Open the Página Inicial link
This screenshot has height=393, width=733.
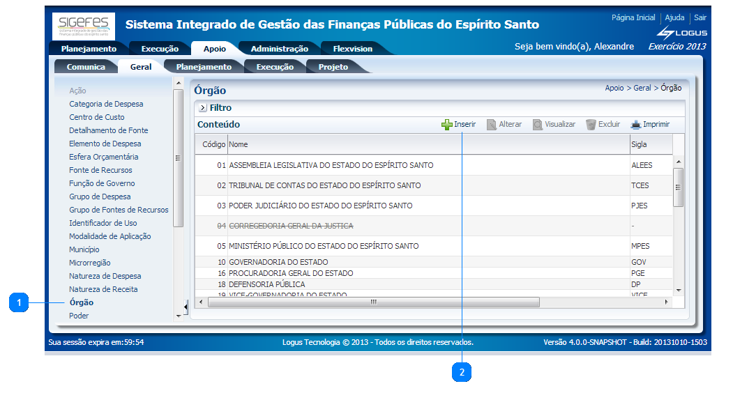tap(633, 17)
